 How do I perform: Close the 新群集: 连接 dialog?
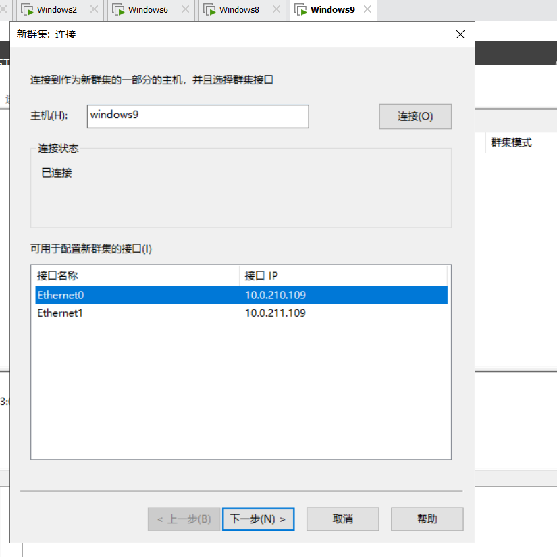click(460, 34)
